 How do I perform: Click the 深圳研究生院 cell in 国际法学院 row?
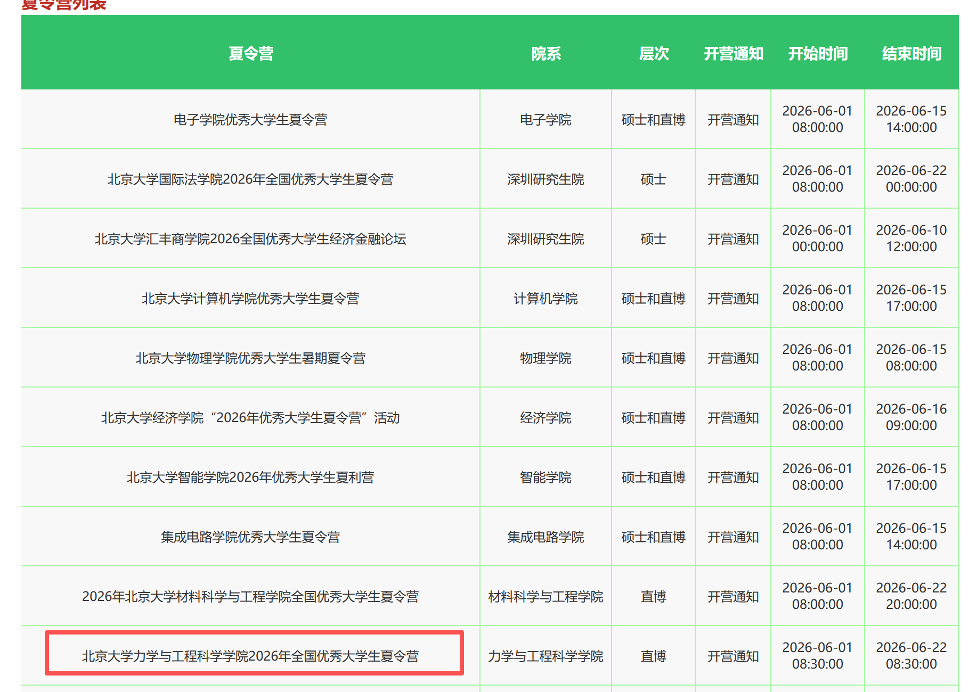546,179
